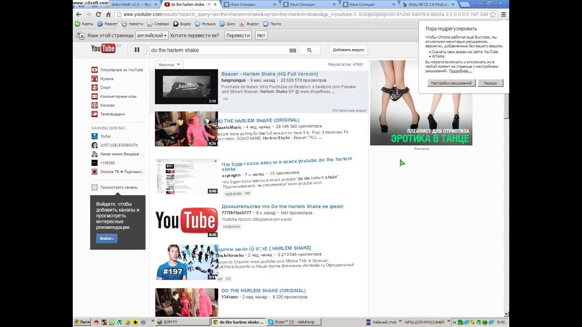Screen dimensions: 582x327
Task: Open the Видео bookmark
Action: [x=182, y=24]
